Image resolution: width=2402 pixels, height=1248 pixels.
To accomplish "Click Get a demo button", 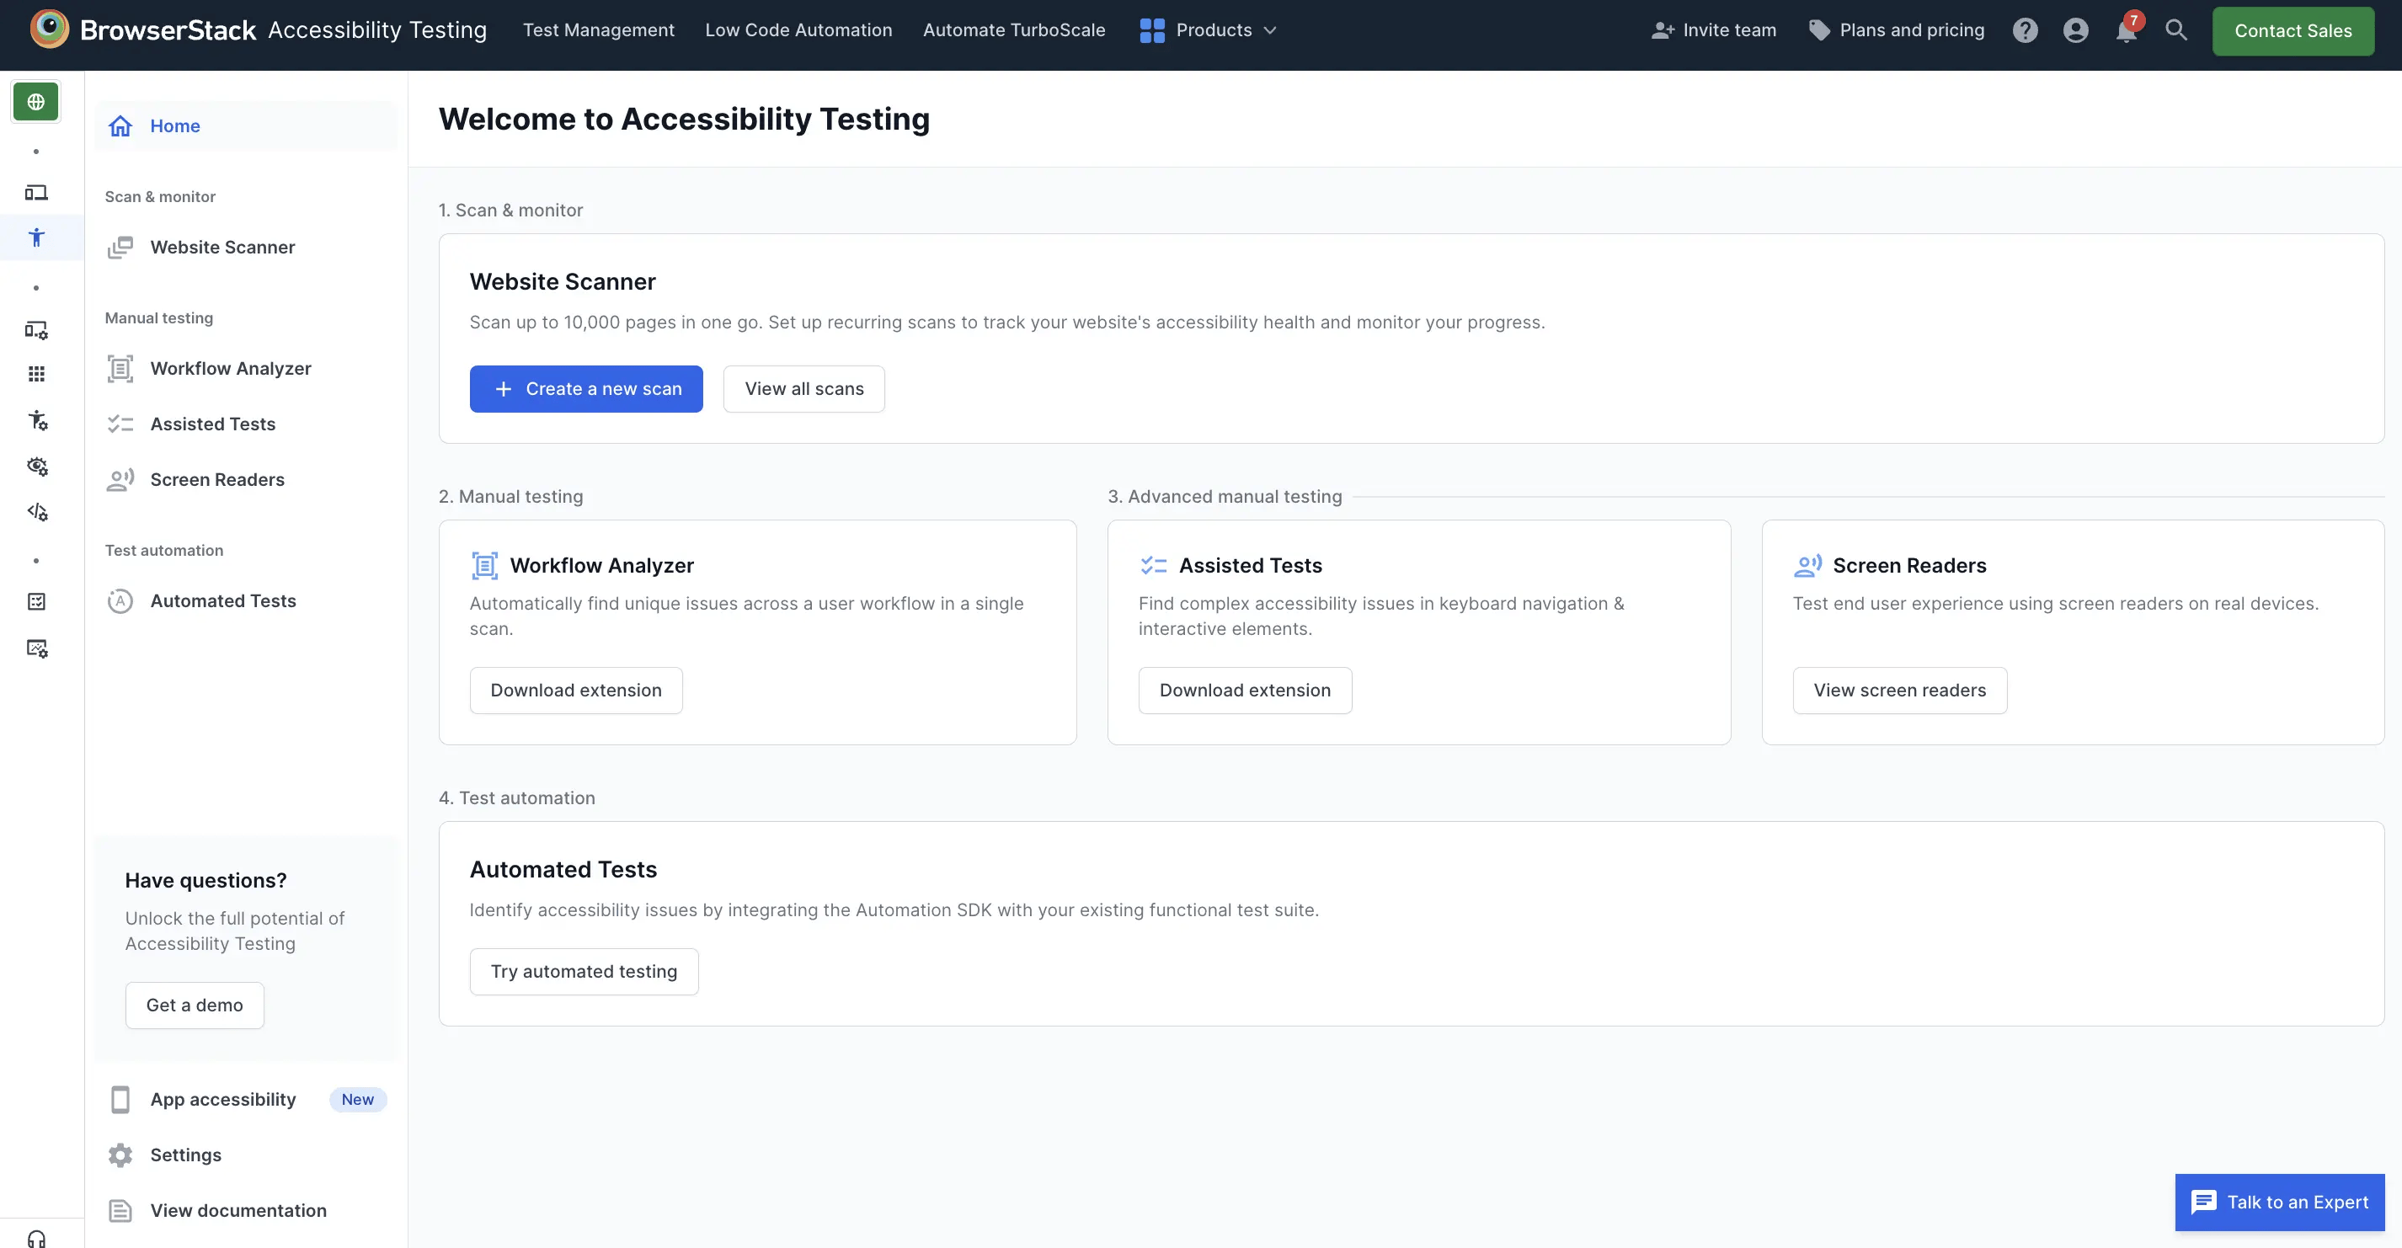I will (194, 1004).
